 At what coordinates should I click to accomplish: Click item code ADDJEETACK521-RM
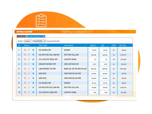[47, 64]
